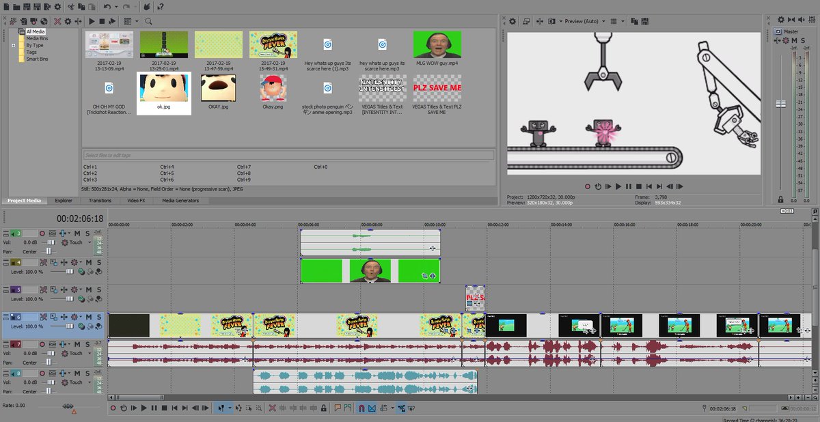Image resolution: width=820 pixels, height=422 pixels.
Task: Click Video Output FX icon in preview toolbar
Action: [540, 21]
